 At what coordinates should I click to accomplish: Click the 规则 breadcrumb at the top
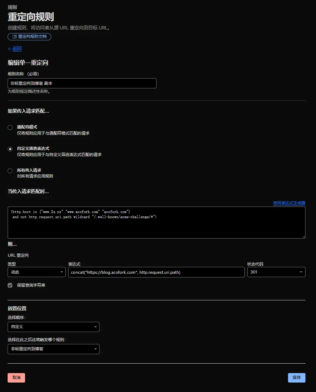pos(12,7)
